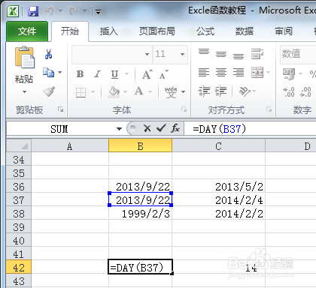Screen dimensions: 316x288
Task: Switch to the 插入 tab
Action: [x=108, y=31]
